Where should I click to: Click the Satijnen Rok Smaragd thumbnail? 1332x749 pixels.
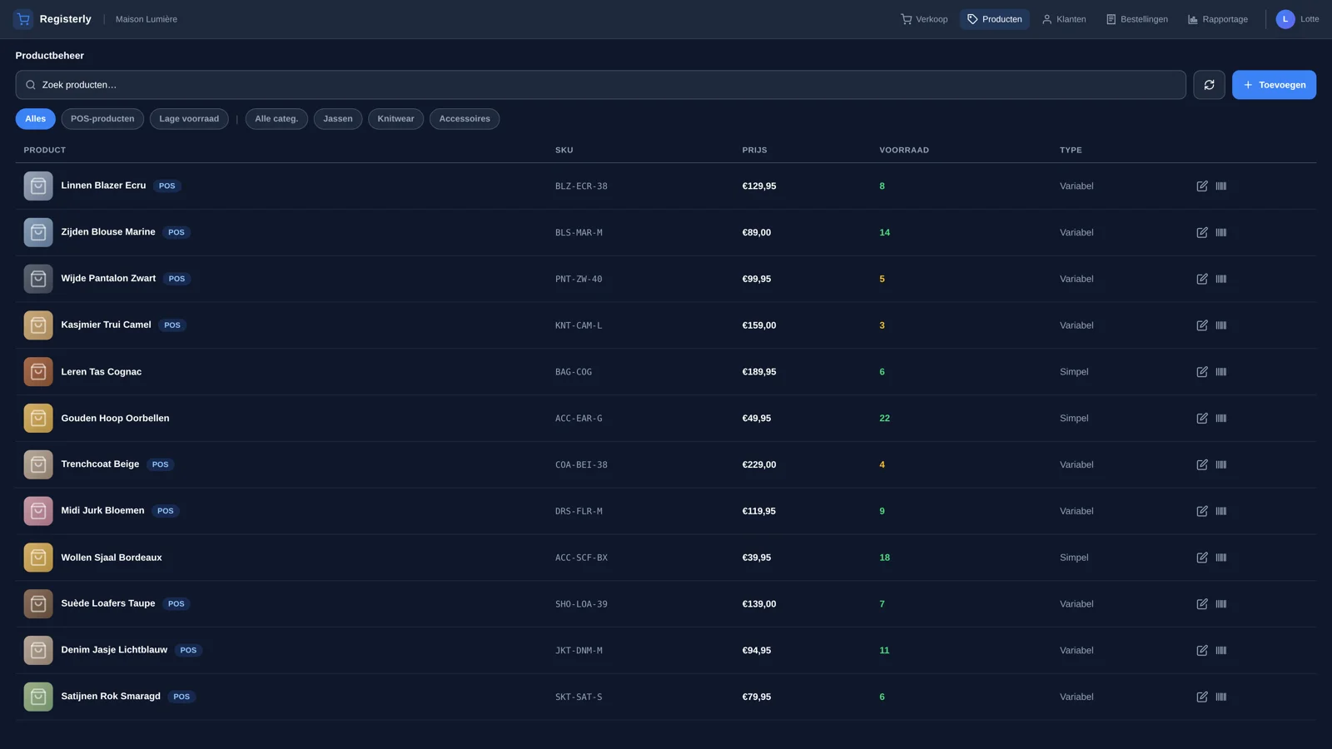38,697
